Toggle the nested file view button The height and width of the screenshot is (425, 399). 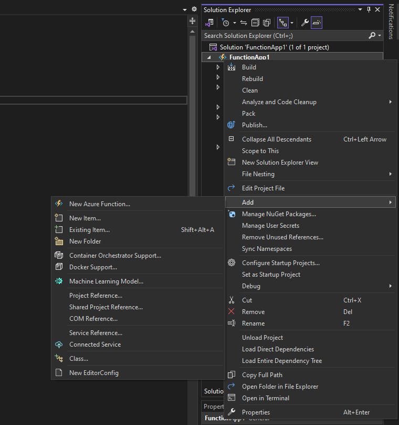point(283,23)
